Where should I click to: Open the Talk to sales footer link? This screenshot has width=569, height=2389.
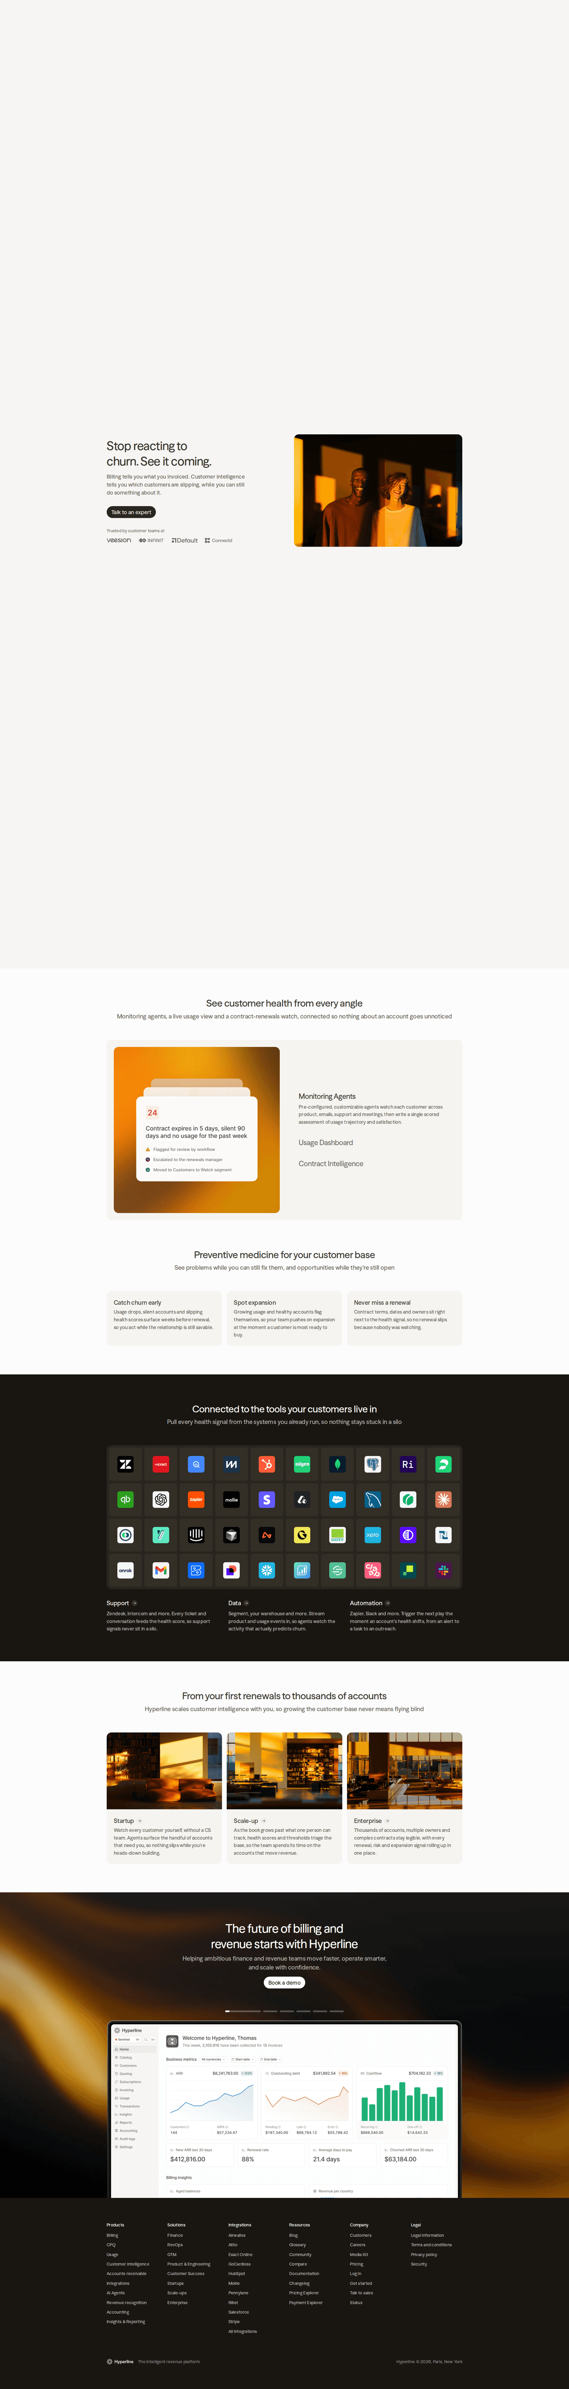tap(362, 2293)
